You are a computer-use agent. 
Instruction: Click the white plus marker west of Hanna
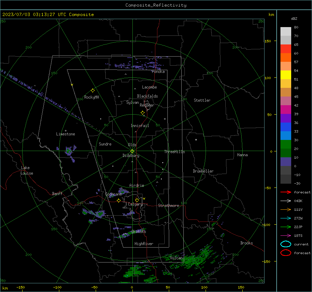coord(196,140)
